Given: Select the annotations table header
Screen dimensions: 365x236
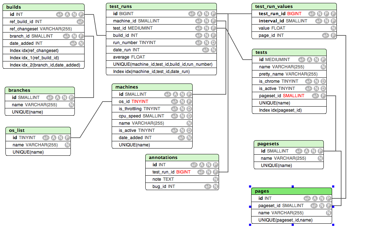Looking at the screenshot, I should tap(182, 157).
